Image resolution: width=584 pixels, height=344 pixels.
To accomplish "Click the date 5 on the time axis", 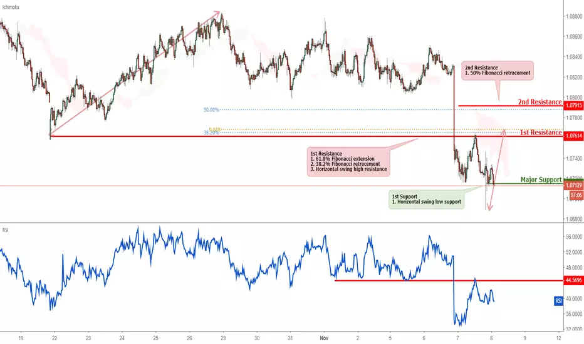I will (x=390, y=338).
